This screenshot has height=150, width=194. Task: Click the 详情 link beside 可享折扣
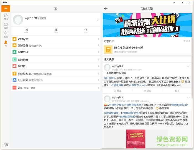(186, 41)
